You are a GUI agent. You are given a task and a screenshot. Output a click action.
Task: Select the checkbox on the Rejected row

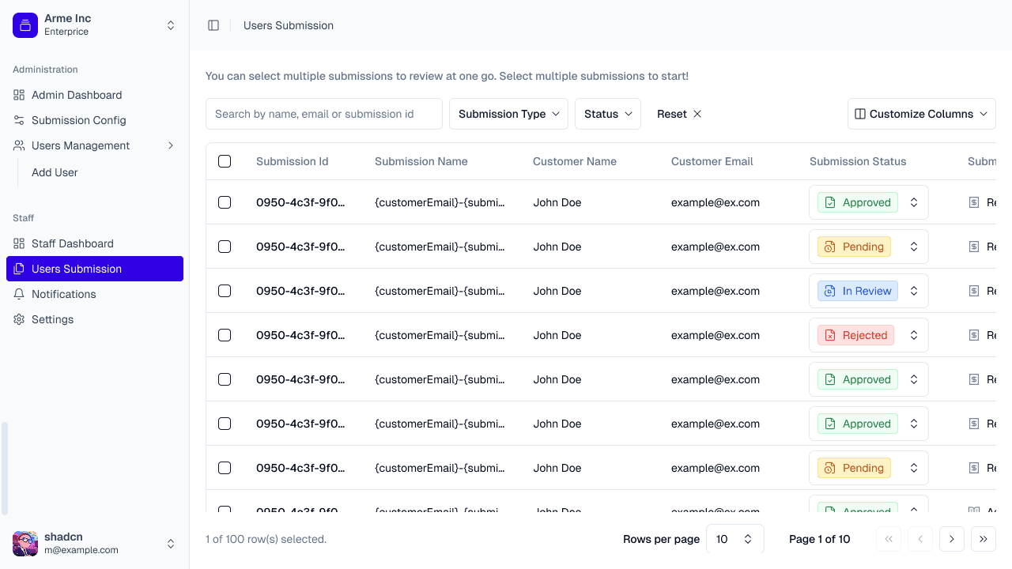[225, 335]
